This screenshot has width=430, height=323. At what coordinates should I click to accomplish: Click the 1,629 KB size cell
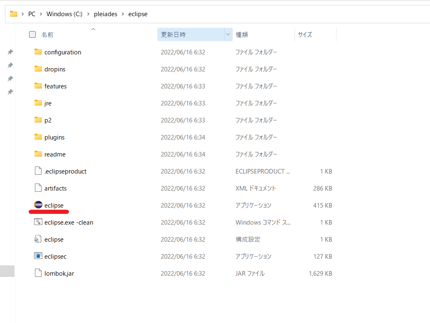(321, 274)
